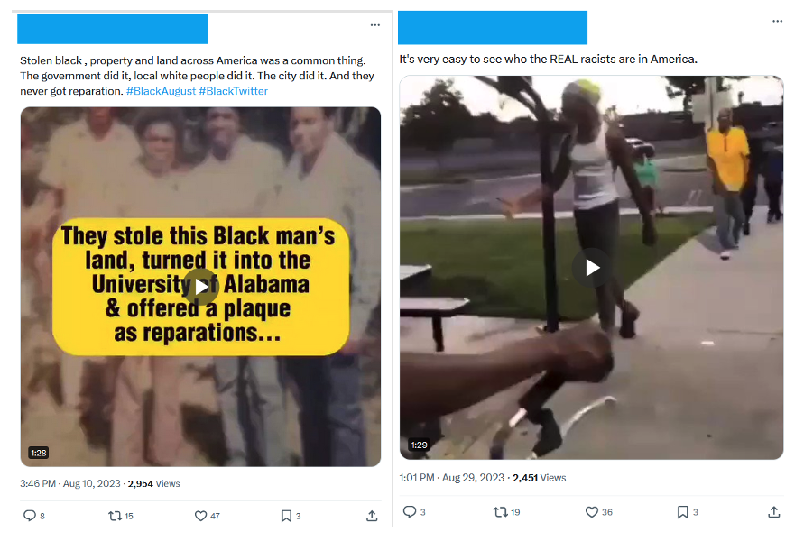Play the right tweet's sidewalk video
804x541 pixels.
(x=592, y=268)
